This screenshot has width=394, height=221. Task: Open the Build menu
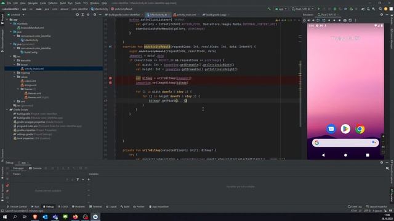click(63, 3)
